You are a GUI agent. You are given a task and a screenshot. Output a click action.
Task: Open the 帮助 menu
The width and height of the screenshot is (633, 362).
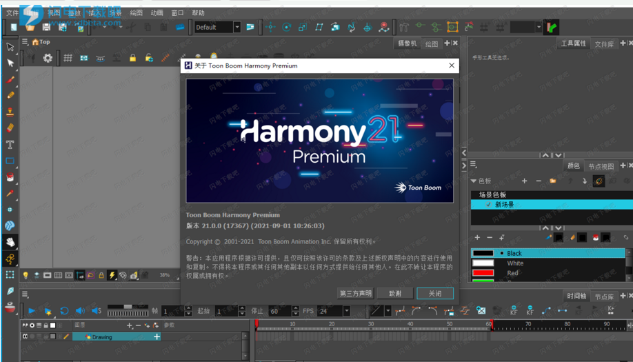click(198, 13)
